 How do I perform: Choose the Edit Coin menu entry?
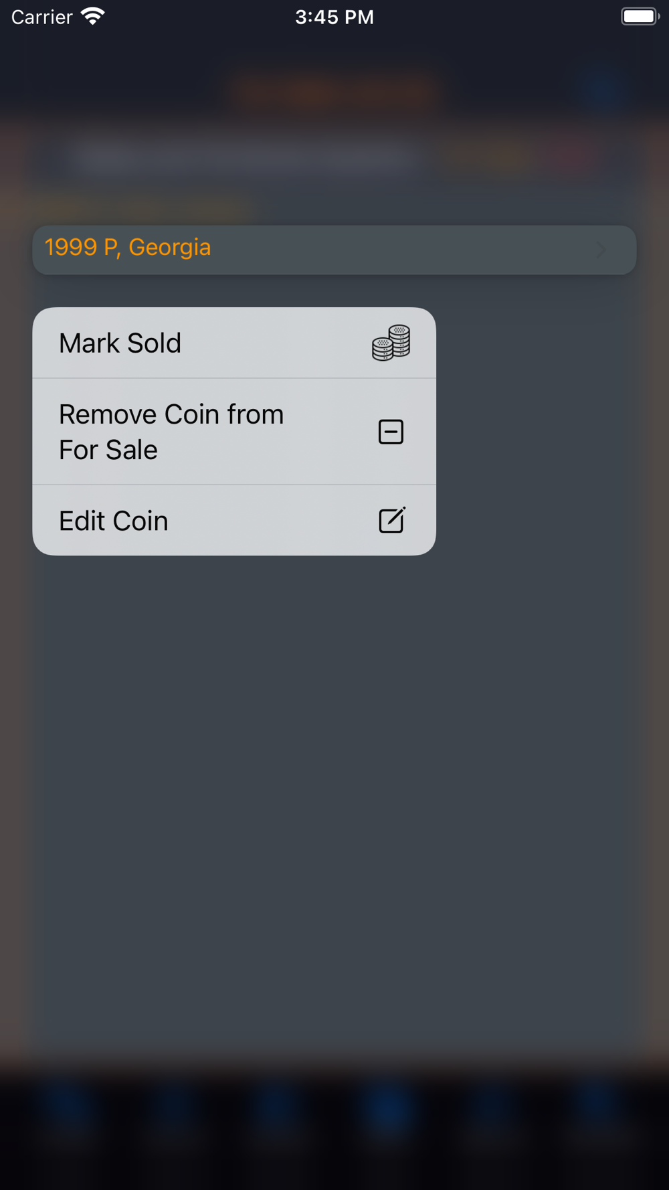234,520
